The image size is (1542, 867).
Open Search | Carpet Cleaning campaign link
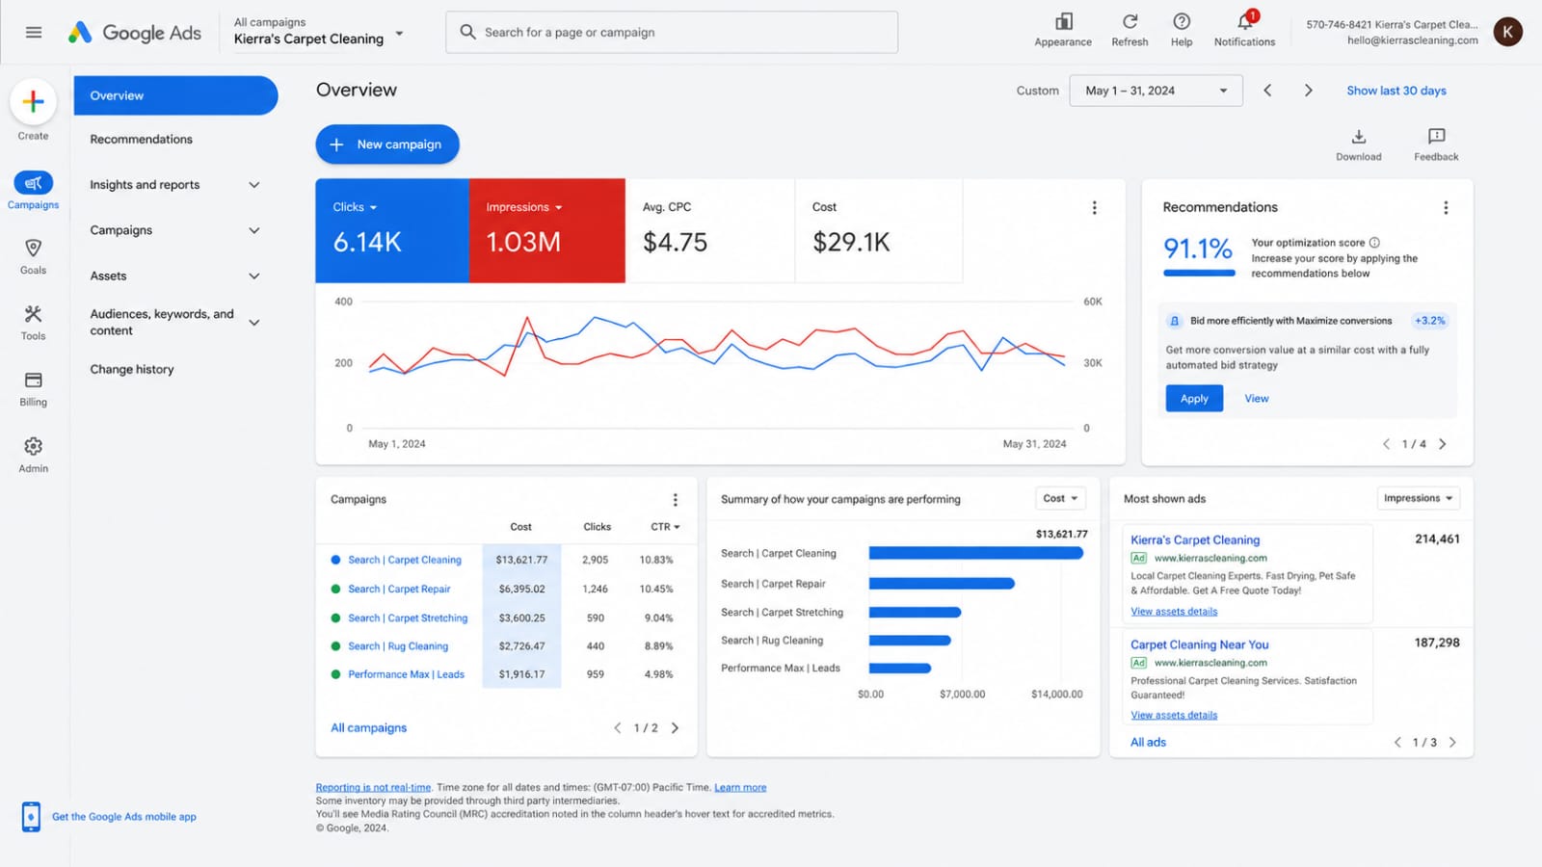click(405, 560)
